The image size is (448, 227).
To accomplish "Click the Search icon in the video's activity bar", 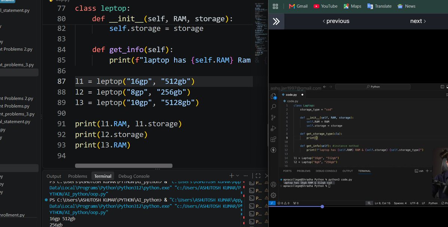I will tap(274, 107).
